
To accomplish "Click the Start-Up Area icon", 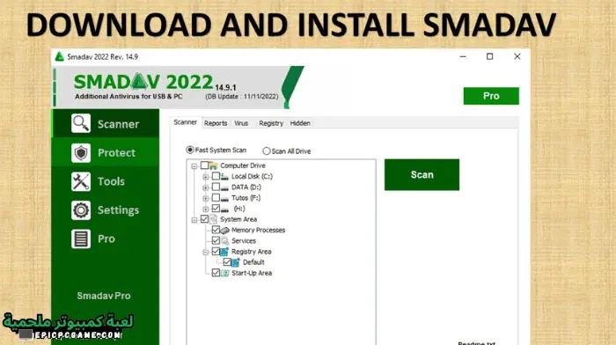I will click(x=224, y=273).
